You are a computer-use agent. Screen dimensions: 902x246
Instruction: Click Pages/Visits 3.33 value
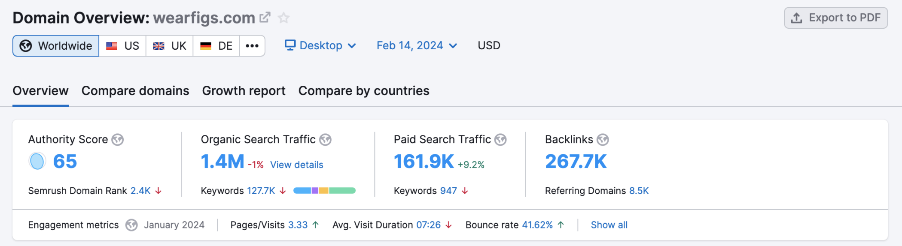click(x=298, y=225)
